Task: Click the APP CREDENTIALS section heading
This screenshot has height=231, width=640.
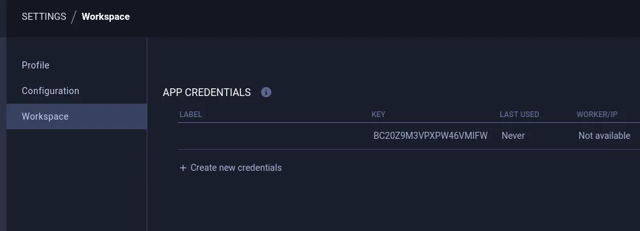Action: pyautogui.click(x=206, y=93)
